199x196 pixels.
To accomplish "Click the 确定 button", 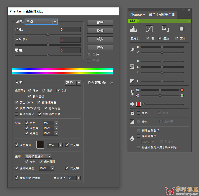I will [x=100, y=23].
